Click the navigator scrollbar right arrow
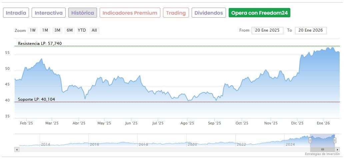 pyautogui.click(x=337, y=150)
